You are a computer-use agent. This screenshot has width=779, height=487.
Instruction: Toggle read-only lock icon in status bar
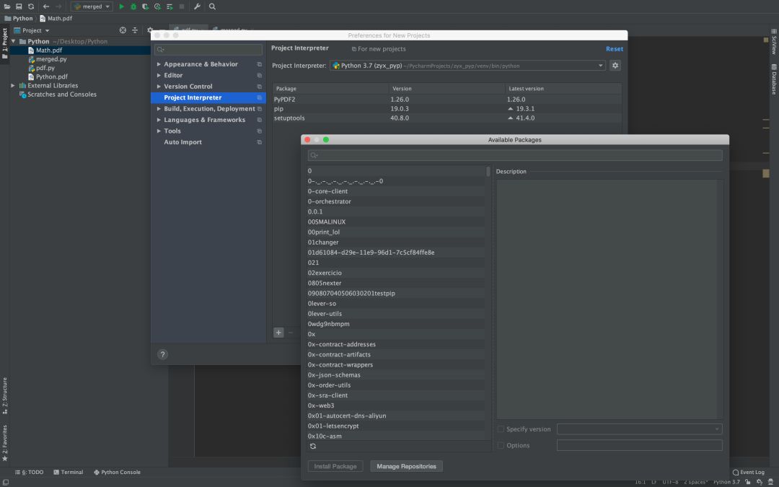[x=748, y=482]
